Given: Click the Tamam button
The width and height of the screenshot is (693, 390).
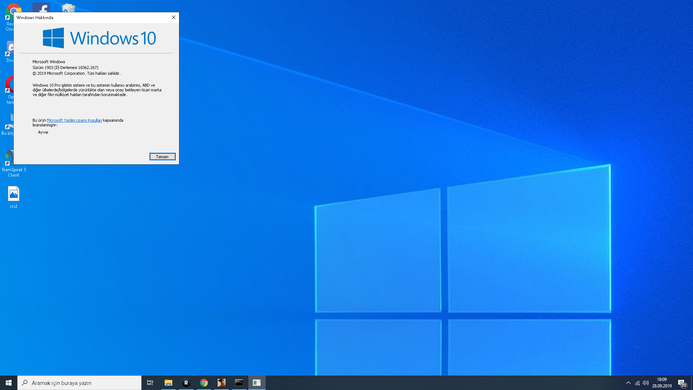Looking at the screenshot, I should point(162,156).
